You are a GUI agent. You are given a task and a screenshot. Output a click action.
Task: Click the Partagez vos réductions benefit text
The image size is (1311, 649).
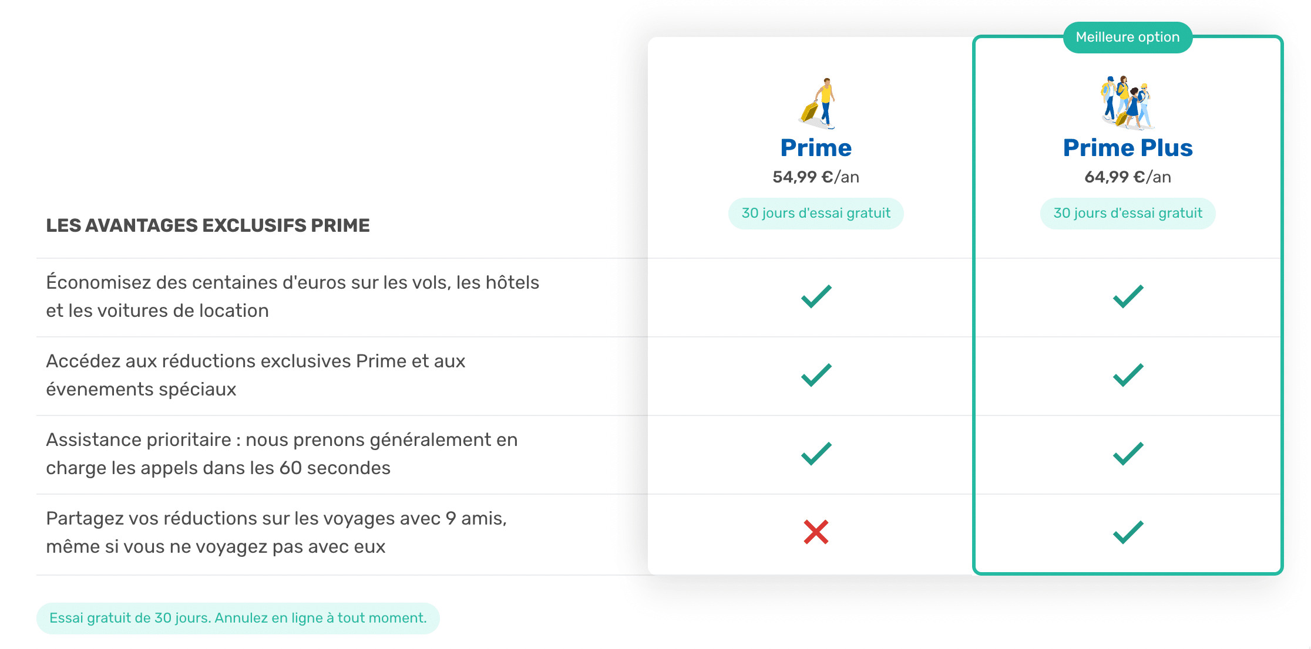coord(276,532)
